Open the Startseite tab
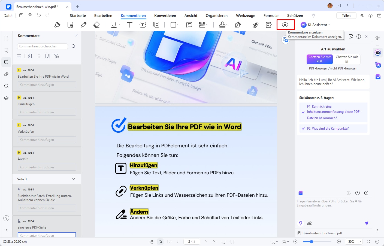 pyautogui.click(x=78, y=16)
